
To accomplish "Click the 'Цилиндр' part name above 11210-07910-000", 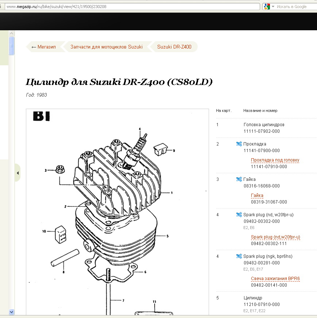I will point(253,298).
